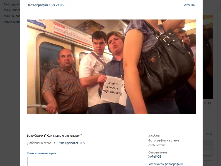The height and width of the screenshot is (166, 221).
Task: Click the dimmed photo behind the viewer
Action: (x=208, y=57)
